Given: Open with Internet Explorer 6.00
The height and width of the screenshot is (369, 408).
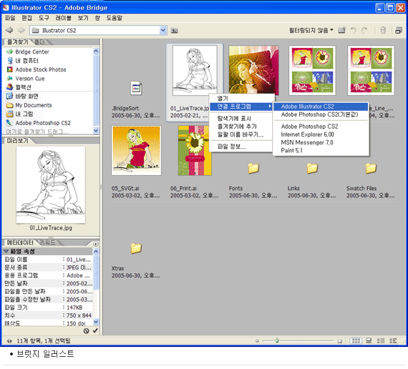Looking at the screenshot, I should click(321, 134).
